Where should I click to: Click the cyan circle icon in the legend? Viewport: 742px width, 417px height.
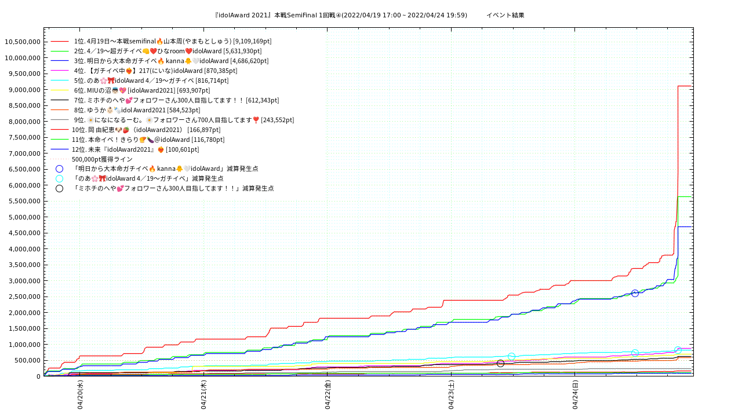pyautogui.click(x=59, y=179)
